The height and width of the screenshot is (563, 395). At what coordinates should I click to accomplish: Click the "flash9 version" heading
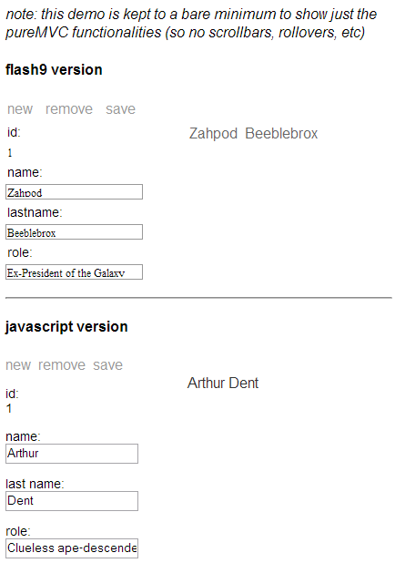(54, 69)
